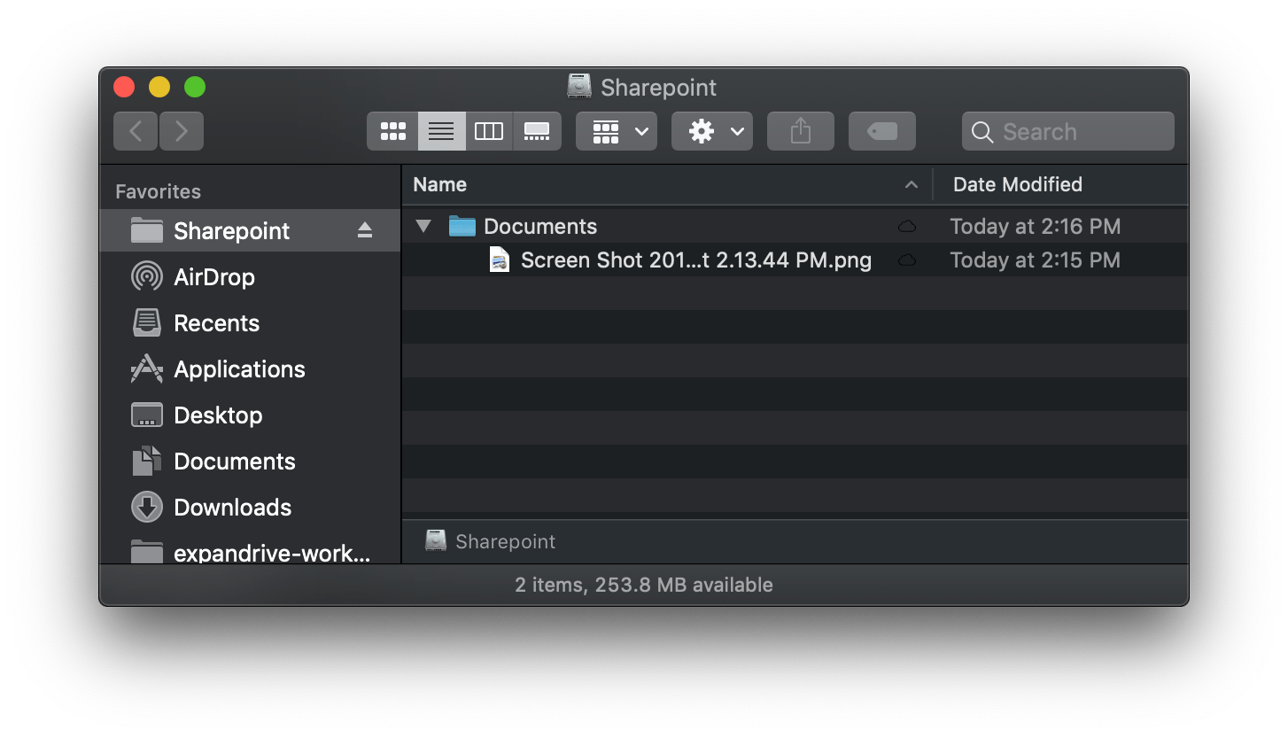Switch to list view

[x=441, y=131]
